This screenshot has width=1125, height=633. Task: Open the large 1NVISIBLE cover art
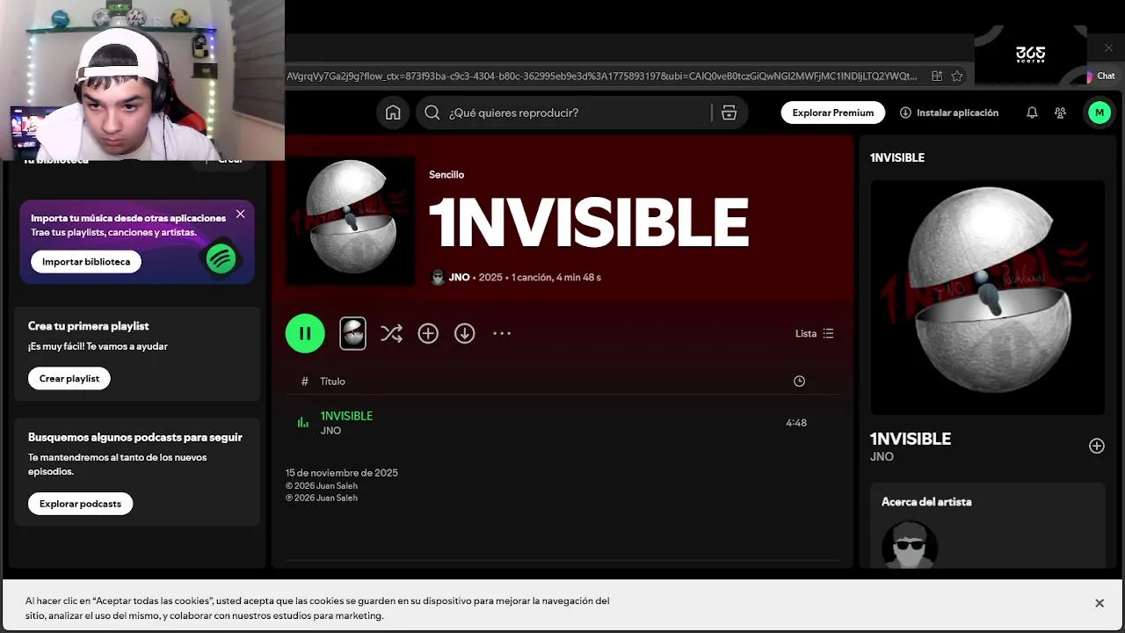point(350,221)
